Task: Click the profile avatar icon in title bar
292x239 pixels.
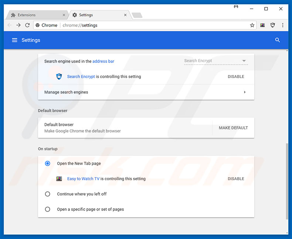Action: [x=236, y=7]
